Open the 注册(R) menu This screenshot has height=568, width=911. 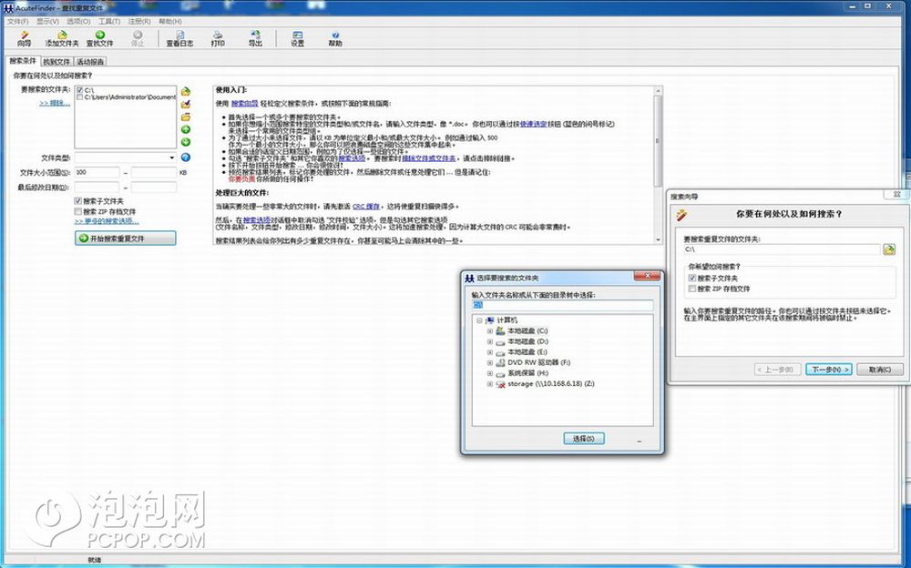point(139,22)
